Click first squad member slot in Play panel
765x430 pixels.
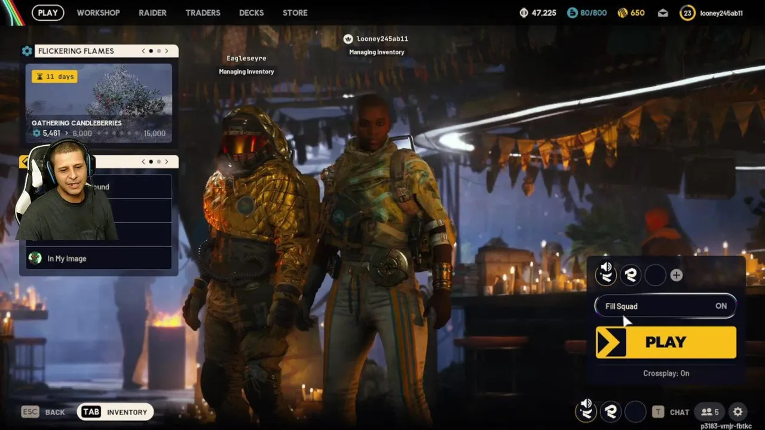tap(607, 275)
